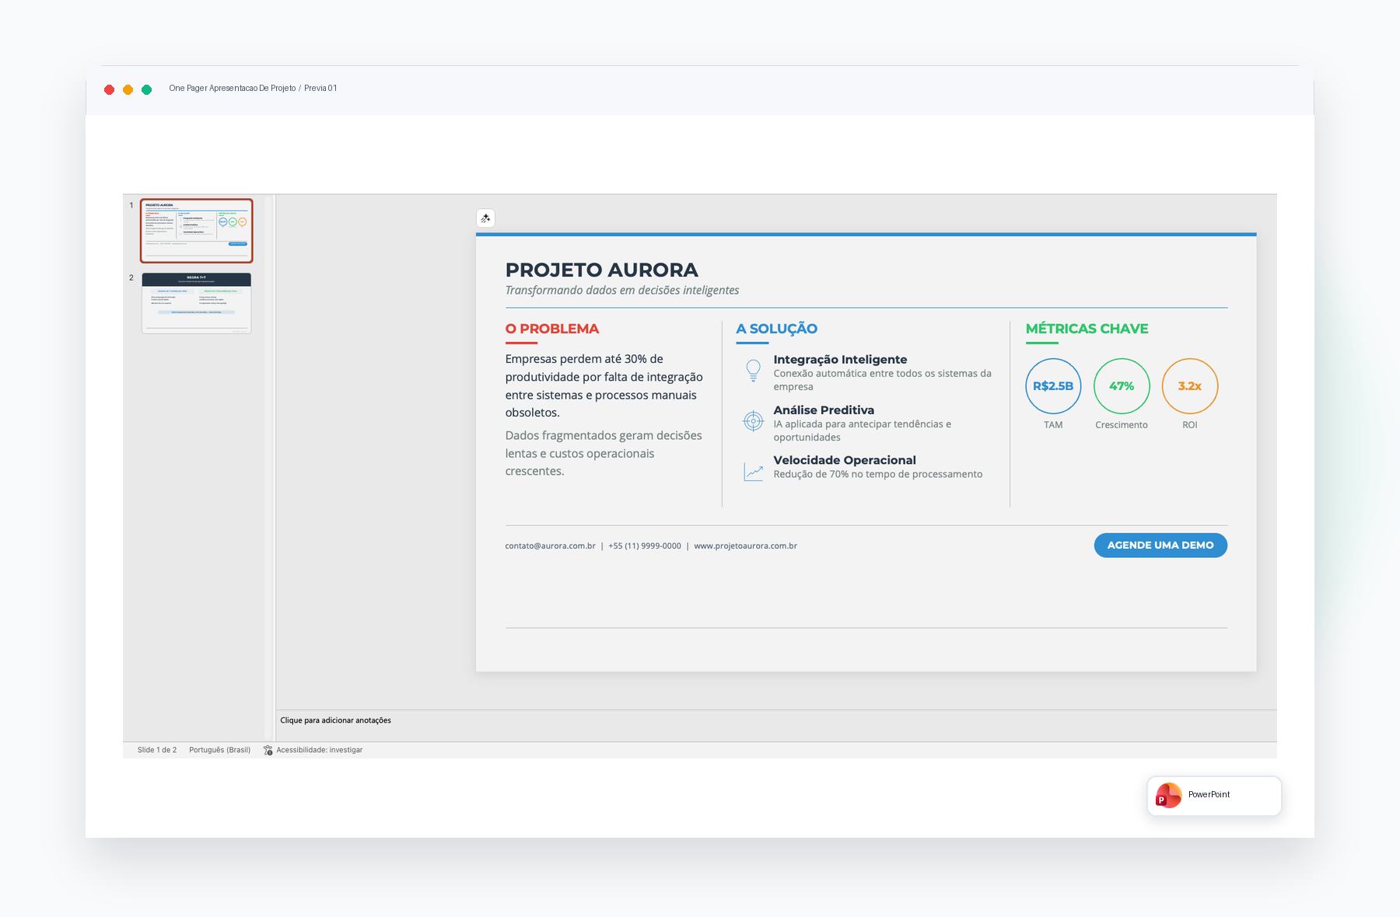1400x917 pixels.
Task: Click 'One Pager Apresentacao De Projeto' breadcrumb
Action: [x=233, y=88]
